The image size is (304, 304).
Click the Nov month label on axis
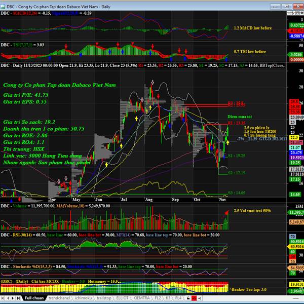point(222,200)
